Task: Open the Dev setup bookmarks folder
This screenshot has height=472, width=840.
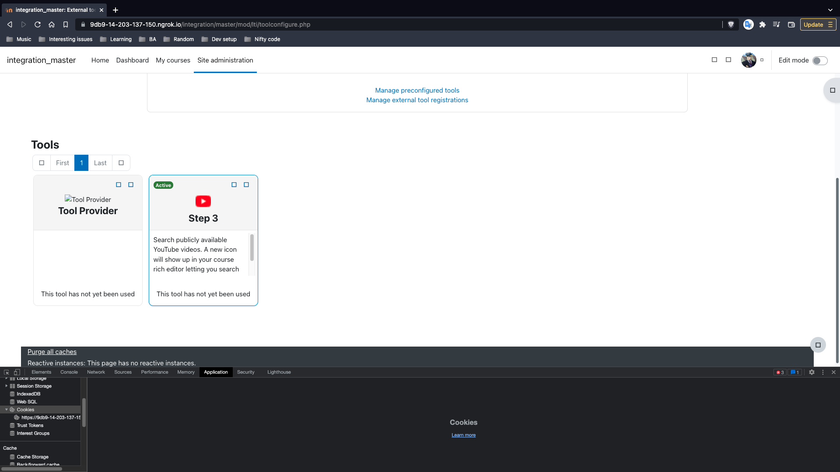Action: [x=219, y=39]
